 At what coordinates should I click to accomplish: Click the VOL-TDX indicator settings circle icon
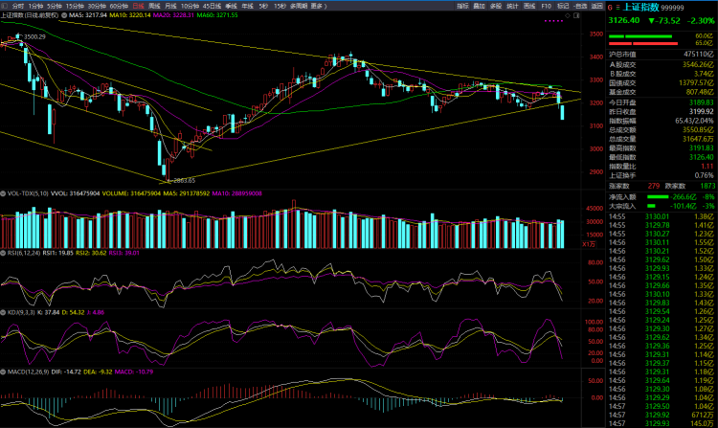[x=4, y=192]
